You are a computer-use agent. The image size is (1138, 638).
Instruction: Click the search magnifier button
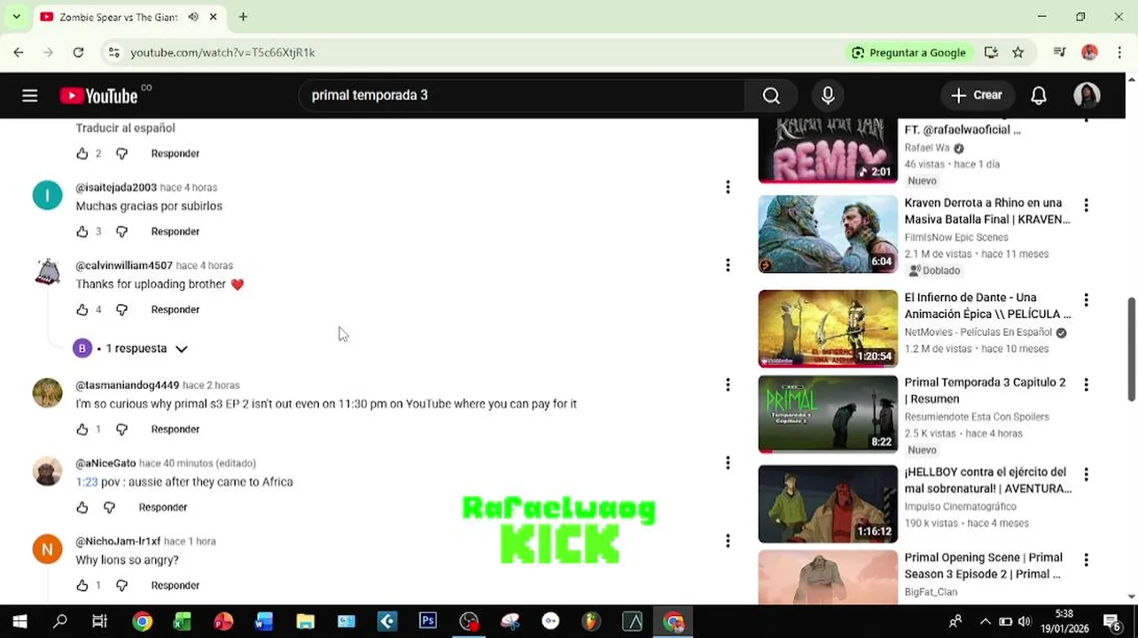(x=771, y=96)
